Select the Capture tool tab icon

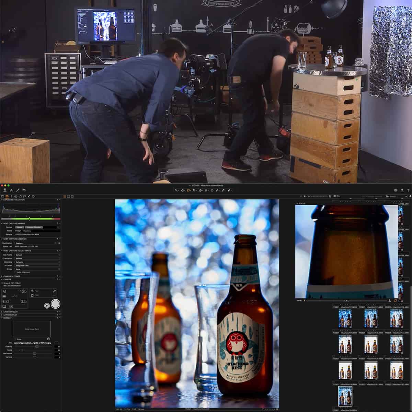[7, 196]
